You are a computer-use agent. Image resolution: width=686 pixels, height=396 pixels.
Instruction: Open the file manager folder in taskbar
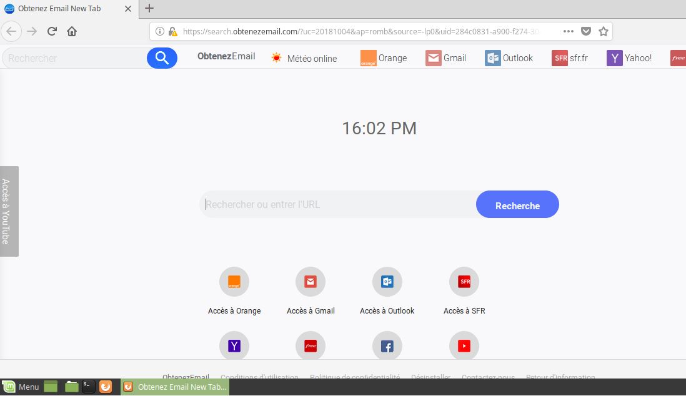coord(71,387)
